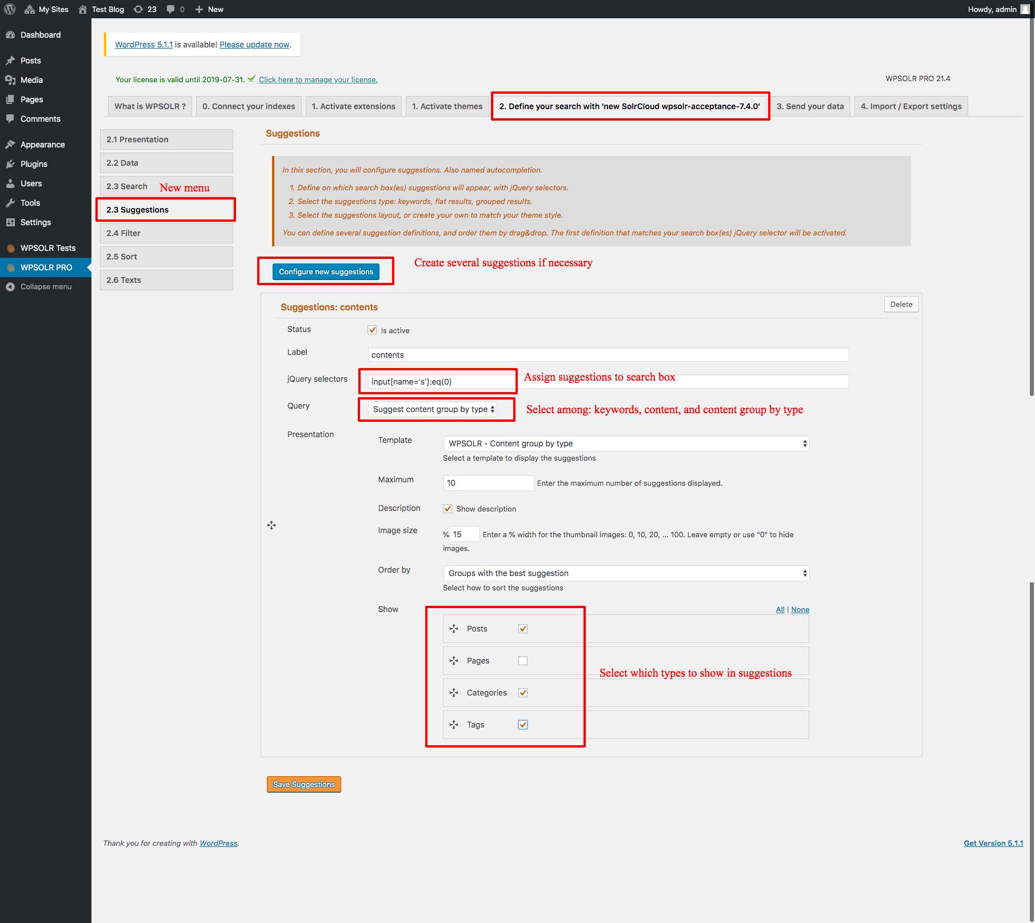Visit Test Blog home icon
This screenshot has height=923, width=1035.
[x=83, y=9]
